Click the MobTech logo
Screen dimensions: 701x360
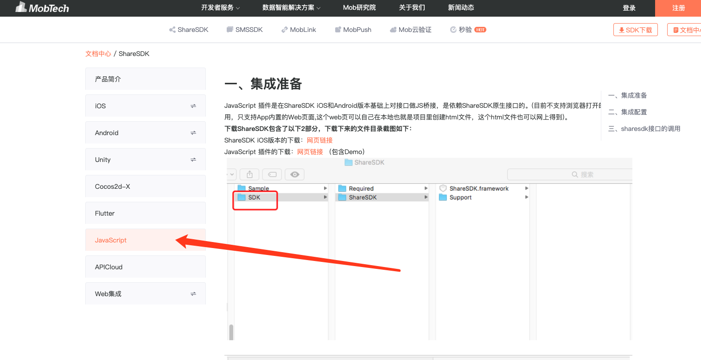pos(42,7)
